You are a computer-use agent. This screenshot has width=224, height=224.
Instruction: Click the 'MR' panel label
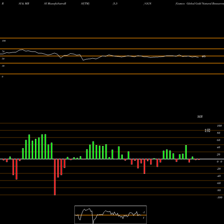coord(200,116)
